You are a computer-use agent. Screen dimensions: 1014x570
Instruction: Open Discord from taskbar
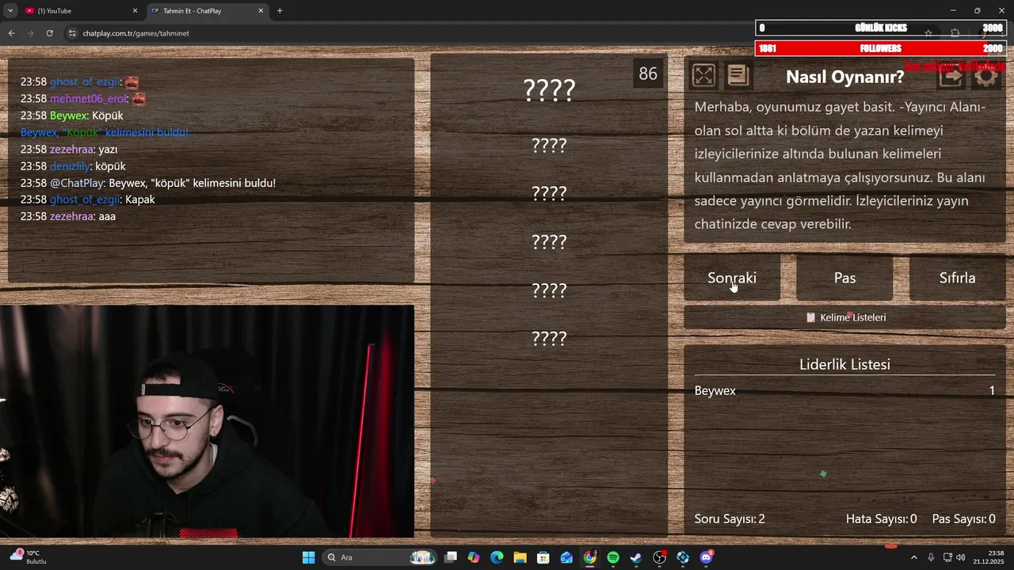tap(706, 557)
